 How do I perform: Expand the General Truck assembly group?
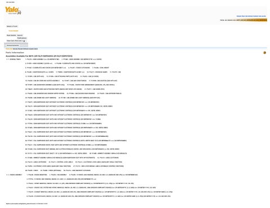pos(7,59)
